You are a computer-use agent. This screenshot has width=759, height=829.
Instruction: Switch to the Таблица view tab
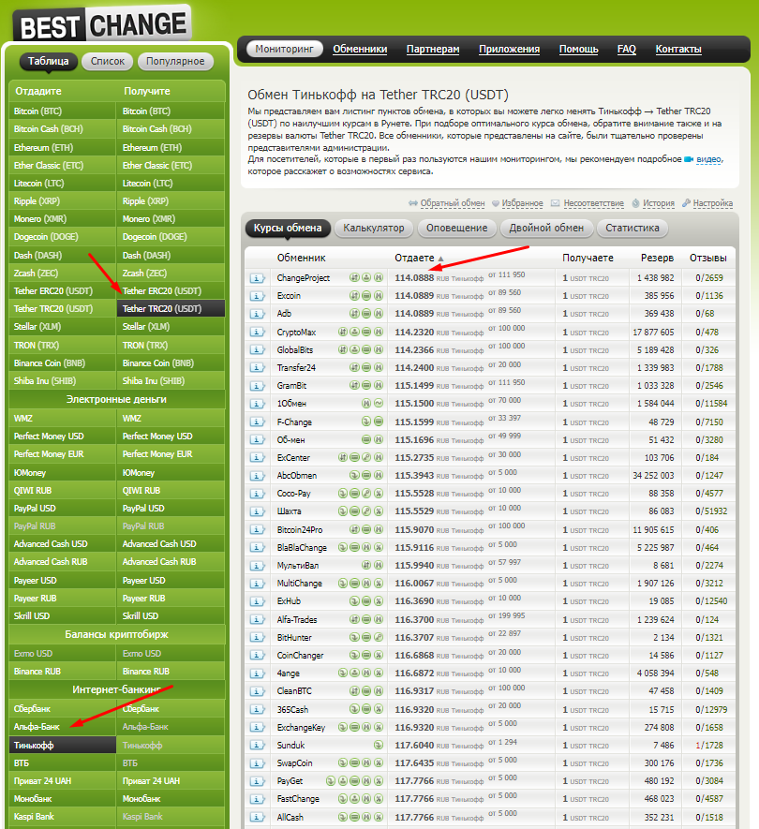[x=48, y=61]
